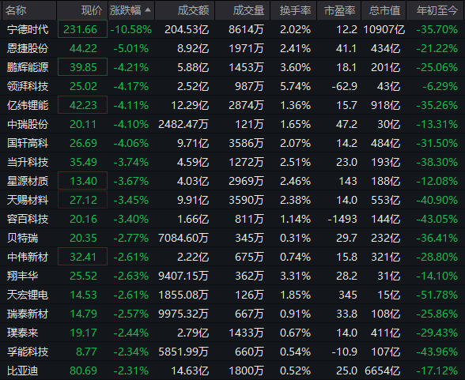
Task: Sort by the 市盈率 column header
Action: click(339, 10)
